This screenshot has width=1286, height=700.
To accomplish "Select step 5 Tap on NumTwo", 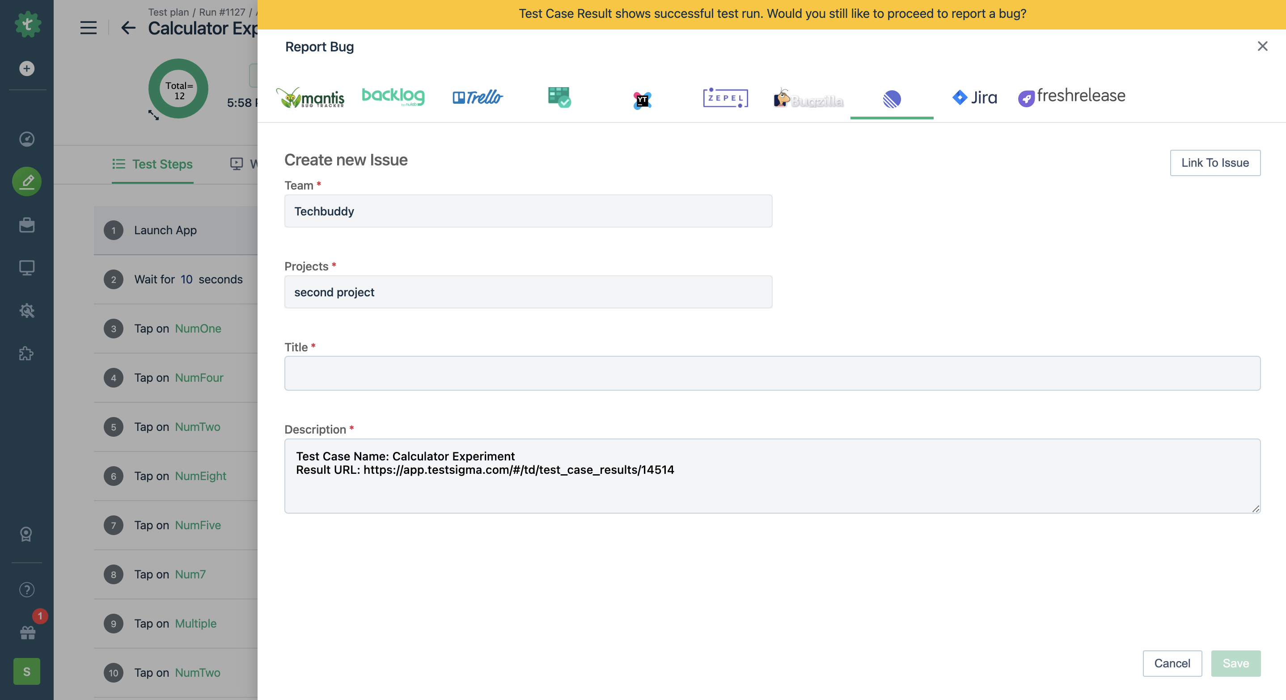I will (x=176, y=426).
